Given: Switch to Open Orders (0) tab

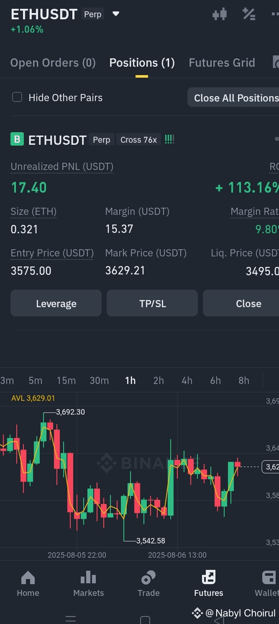Looking at the screenshot, I should (x=53, y=63).
